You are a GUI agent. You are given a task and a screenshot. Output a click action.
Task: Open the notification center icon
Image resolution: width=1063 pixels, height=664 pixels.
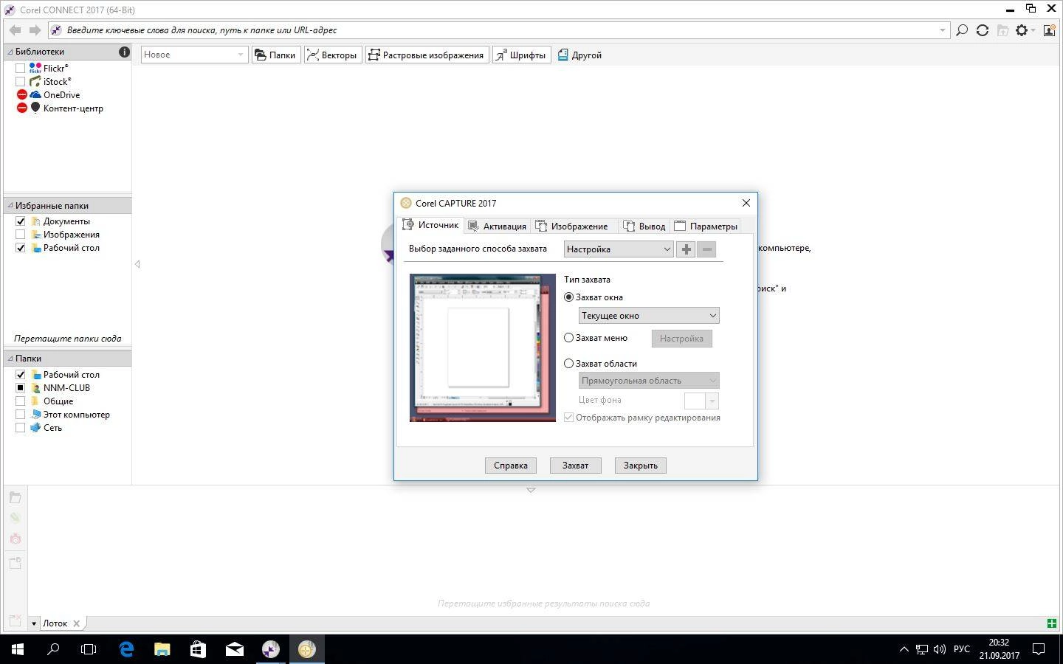[x=1039, y=649]
